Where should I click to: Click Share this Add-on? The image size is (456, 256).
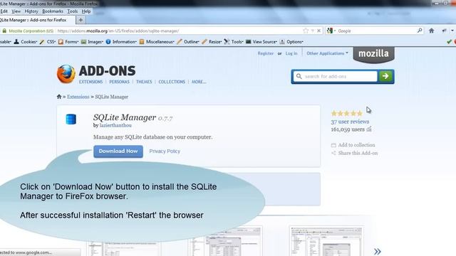tap(355, 153)
